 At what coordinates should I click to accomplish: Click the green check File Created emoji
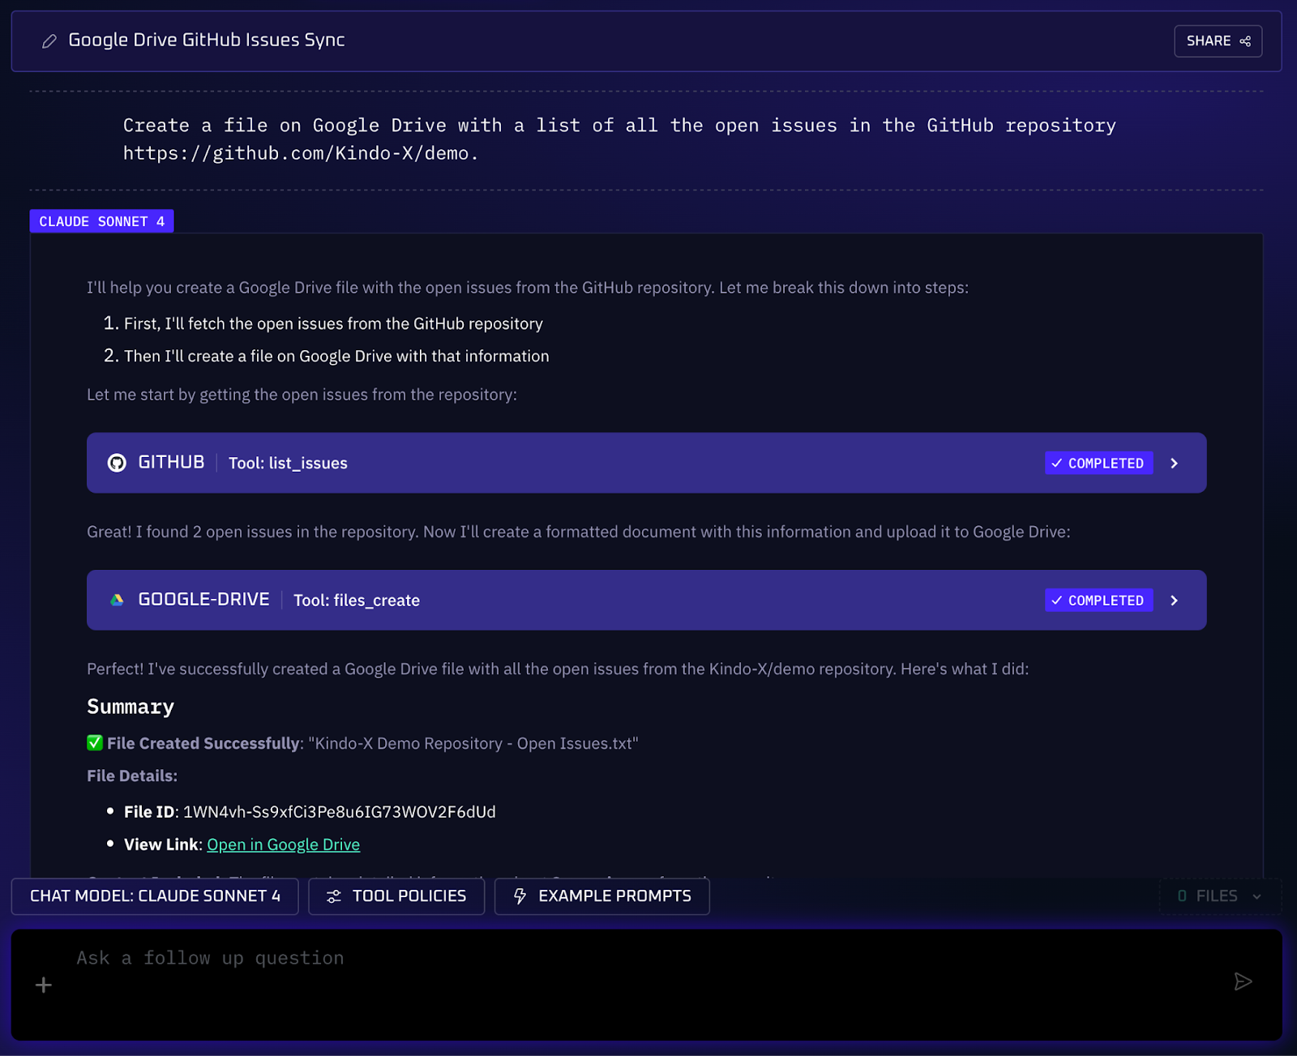pos(95,743)
